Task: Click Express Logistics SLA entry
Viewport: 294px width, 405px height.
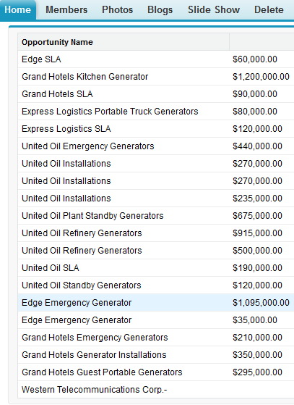Action: [66, 129]
